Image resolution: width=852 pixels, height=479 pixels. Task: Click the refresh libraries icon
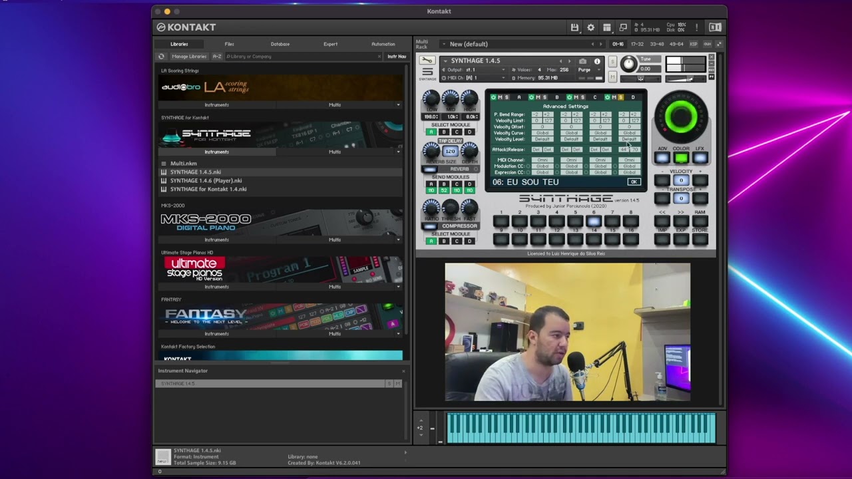click(161, 57)
